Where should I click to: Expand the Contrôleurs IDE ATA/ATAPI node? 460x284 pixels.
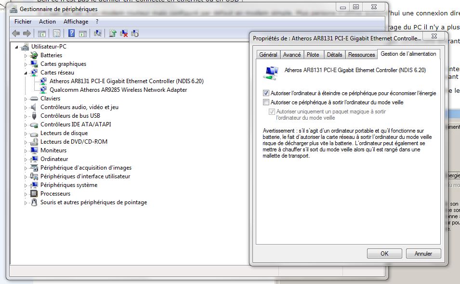26,125
